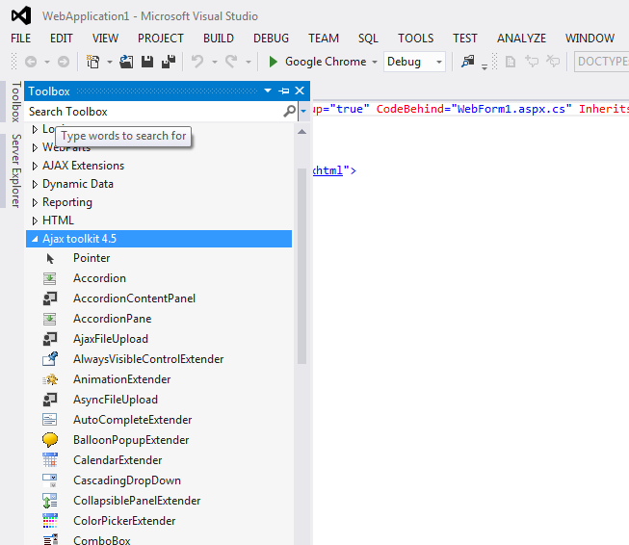629x545 pixels.
Task: Click the html link in the code editor
Action: [328, 170]
